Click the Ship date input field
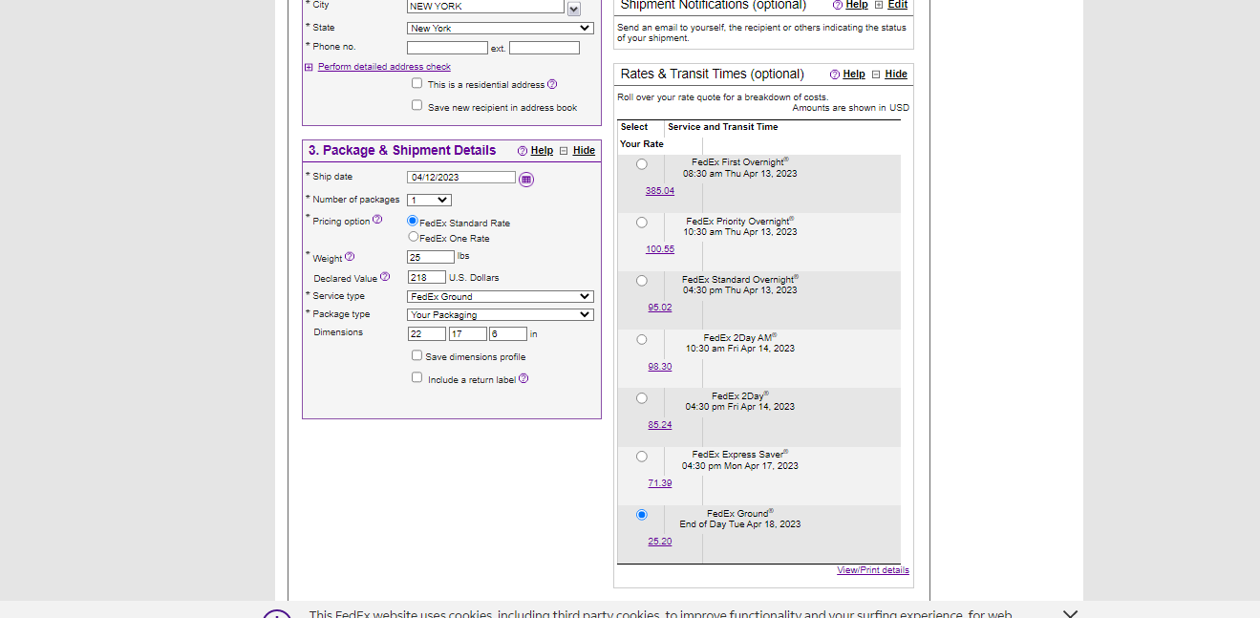The image size is (1260, 618). pos(461,178)
